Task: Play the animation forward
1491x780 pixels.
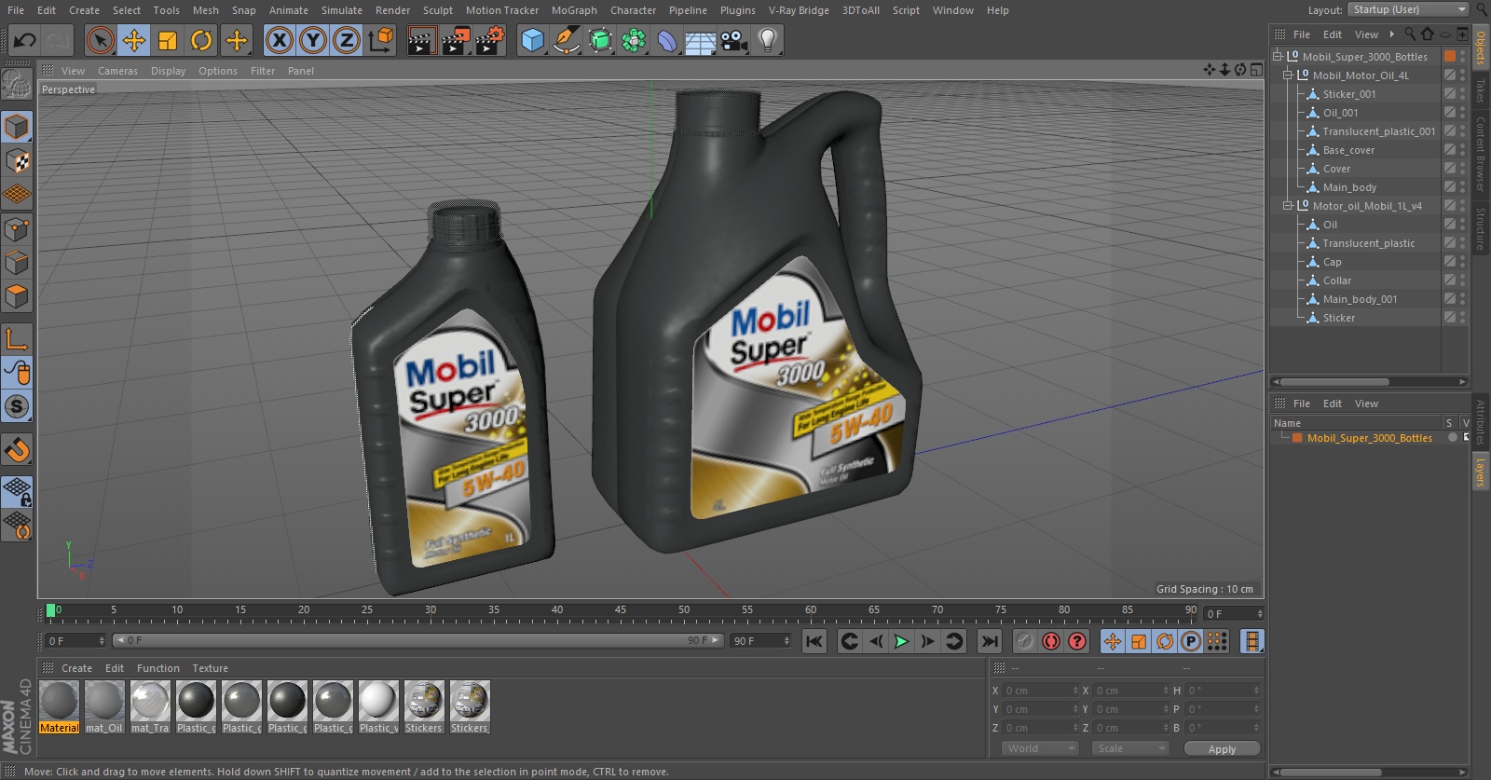Action: tap(901, 641)
